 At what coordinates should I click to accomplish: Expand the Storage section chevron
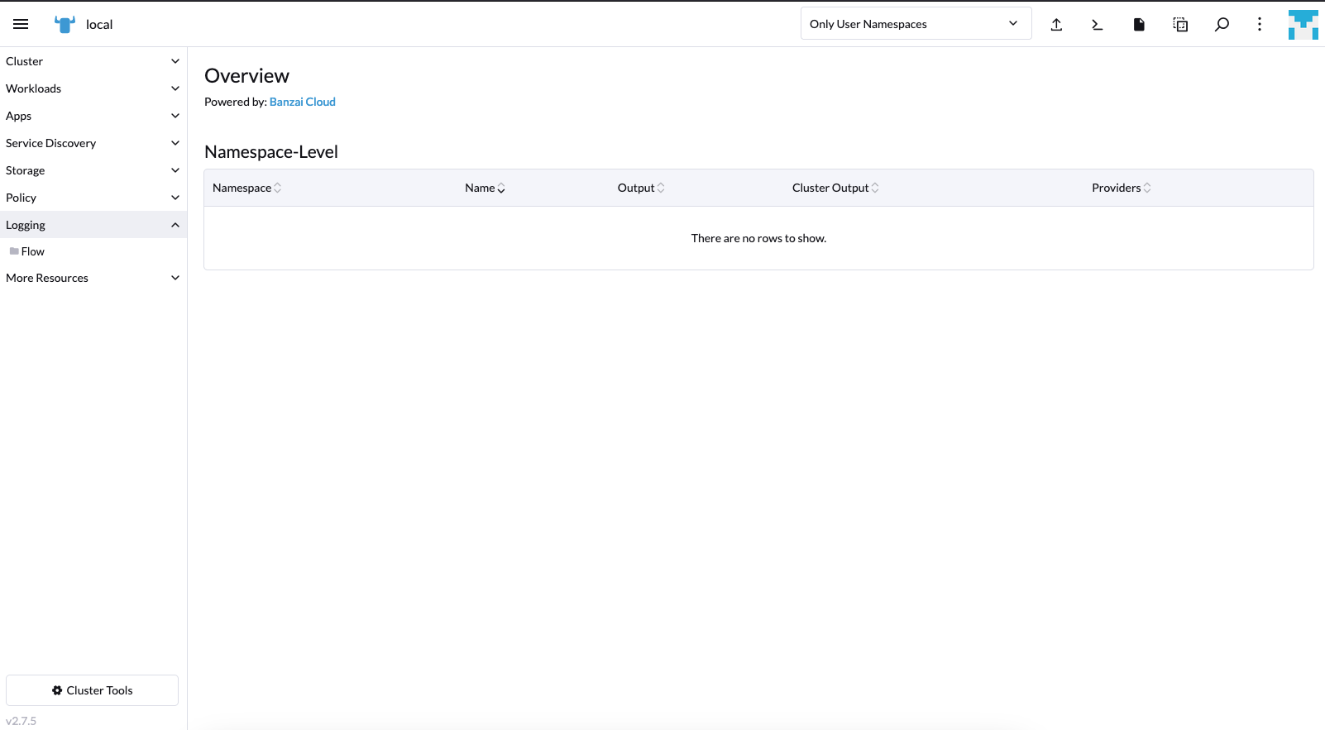tap(175, 170)
